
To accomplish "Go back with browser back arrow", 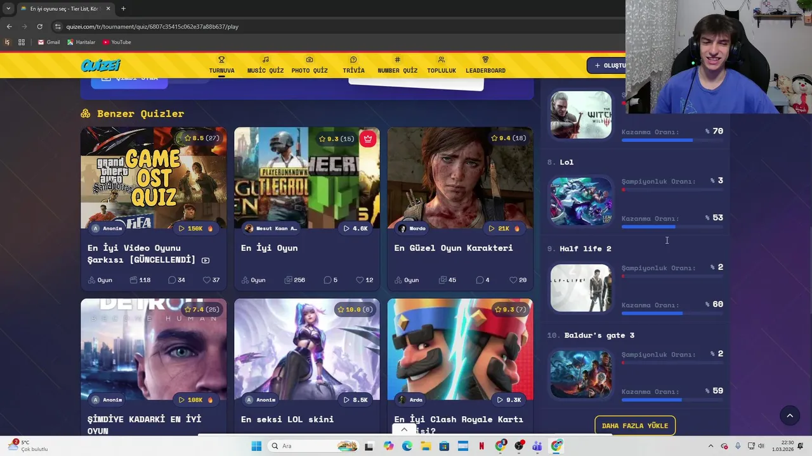I will (x=9, y=27).
